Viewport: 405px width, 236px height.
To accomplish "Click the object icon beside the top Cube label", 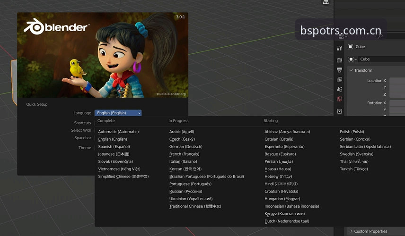I will (350, 47).
